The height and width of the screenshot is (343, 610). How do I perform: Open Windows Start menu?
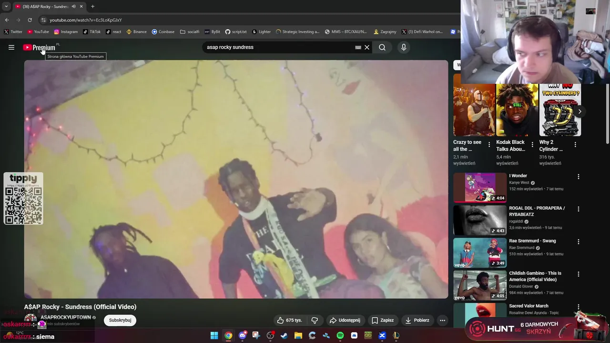214,336
